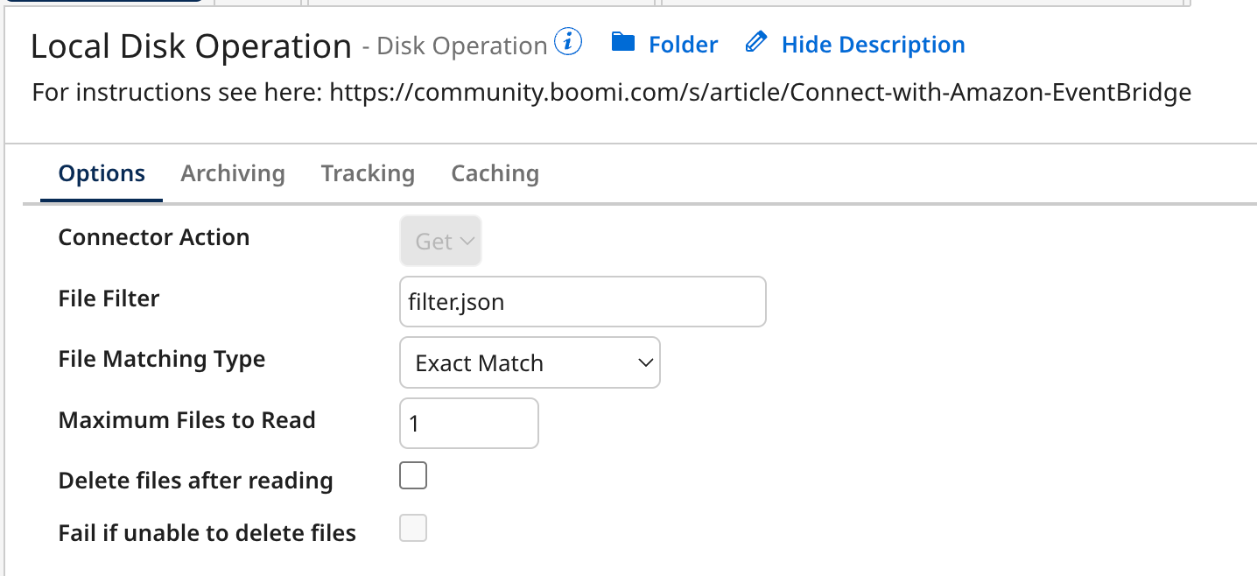The height and width of the screenshot is (576, 1257).
Task: Click the blue Folder icon
Action: pos(625,44)
